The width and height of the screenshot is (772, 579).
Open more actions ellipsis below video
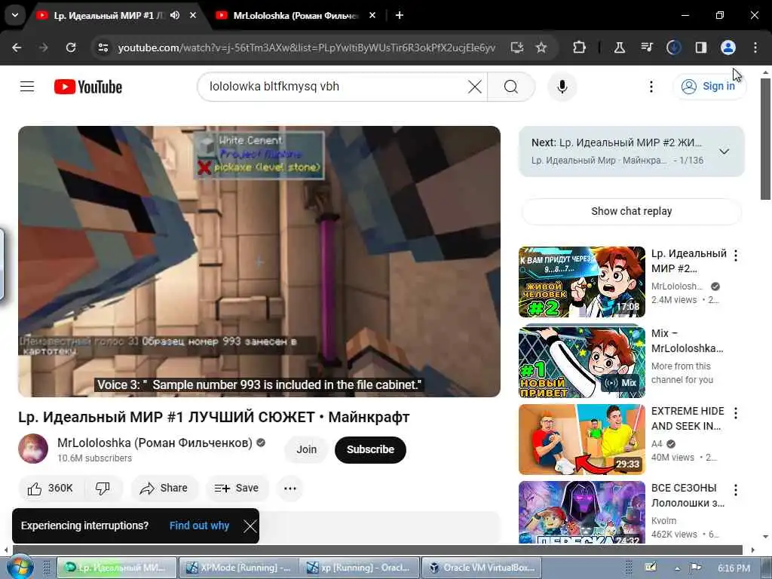click(290, 488)
